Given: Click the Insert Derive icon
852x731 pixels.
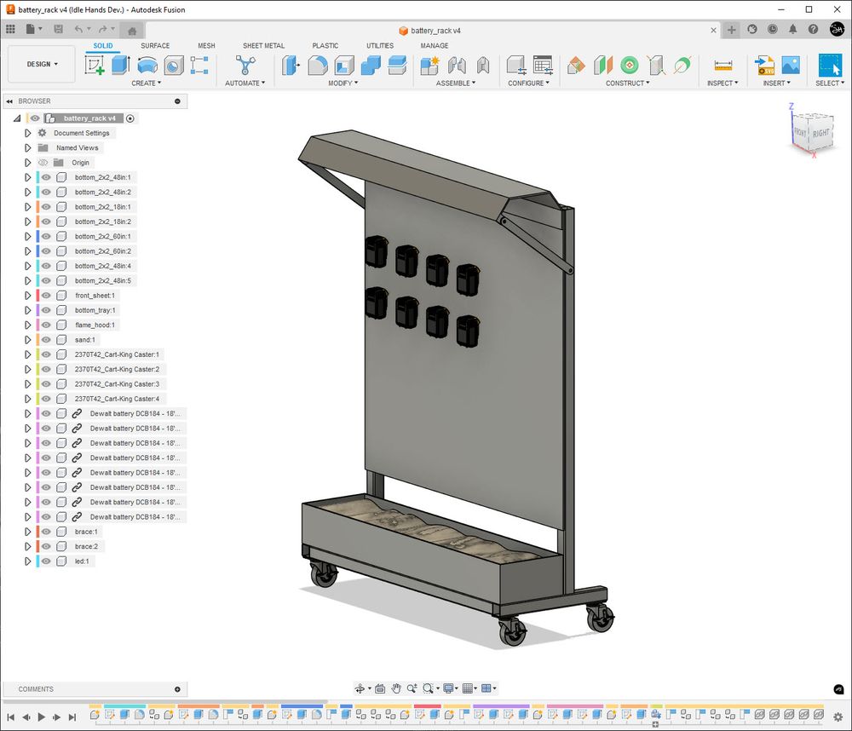Looking at the screenshot, I should (764, 66).
